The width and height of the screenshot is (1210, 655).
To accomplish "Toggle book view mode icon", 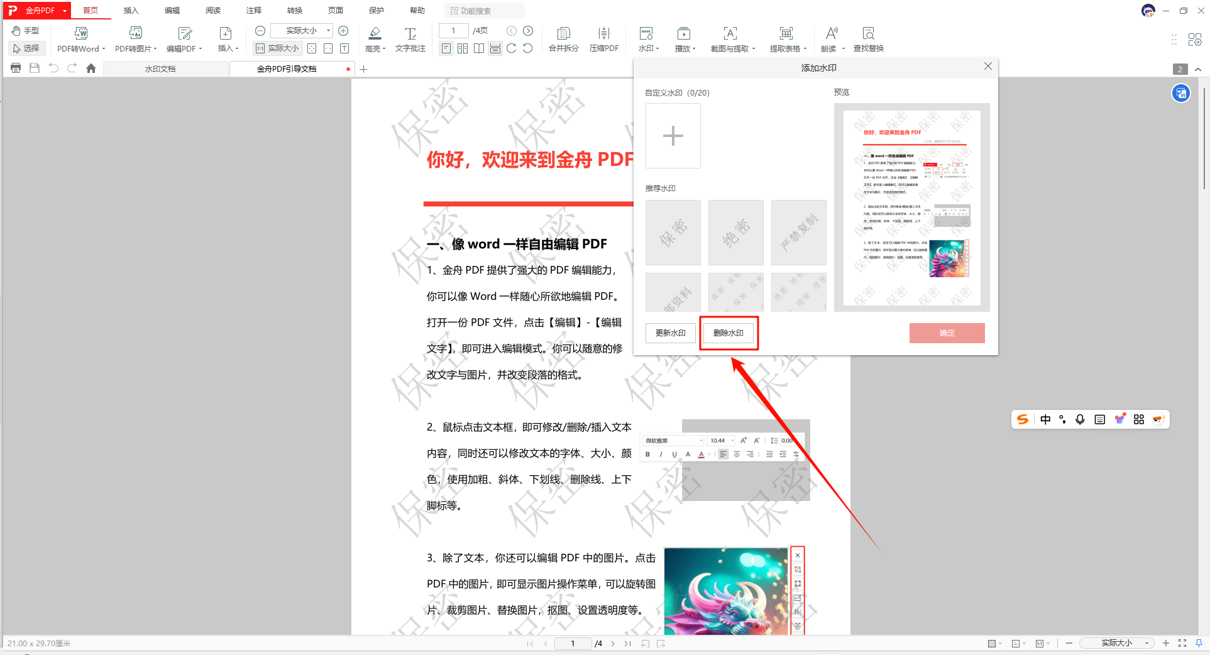I will pos(479,48).
